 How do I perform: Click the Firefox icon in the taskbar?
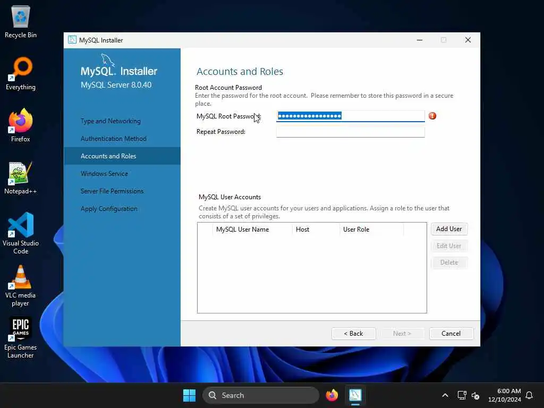(332, 395)
